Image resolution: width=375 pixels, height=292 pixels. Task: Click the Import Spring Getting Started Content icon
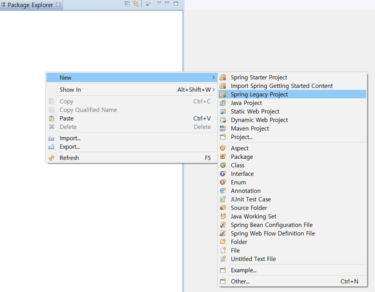[223, 86]
